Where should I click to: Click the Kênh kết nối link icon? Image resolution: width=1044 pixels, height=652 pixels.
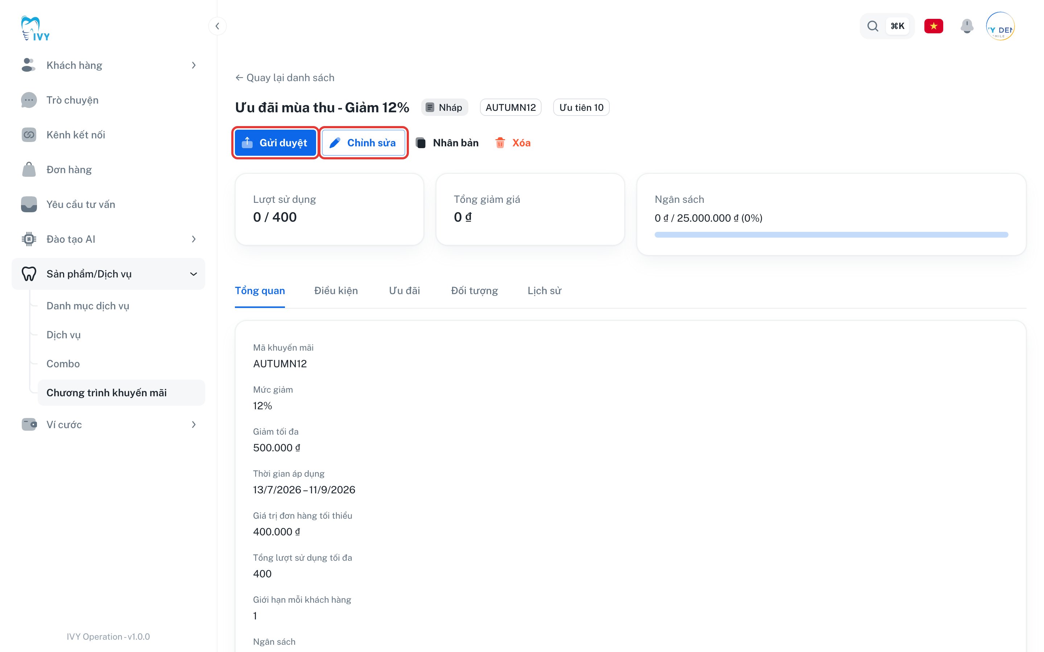point(29,134)
